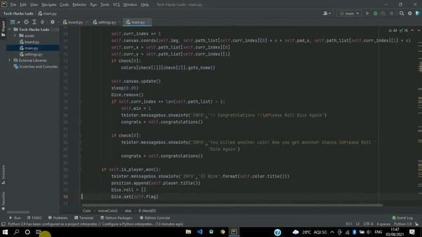
Task: Collapse the Tech-Hacks-Ludo project root
Action: point(10,29)
